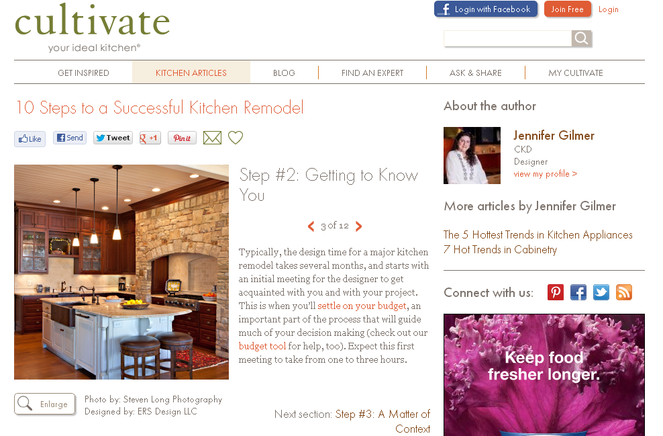Go to previous slide with left arrow
Screen dimensions: 663x436
click(311, 226)
